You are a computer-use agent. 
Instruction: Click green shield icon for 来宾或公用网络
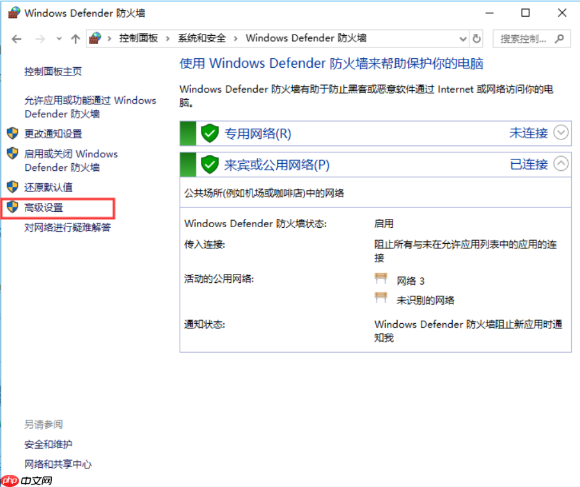tap(210, 164)
